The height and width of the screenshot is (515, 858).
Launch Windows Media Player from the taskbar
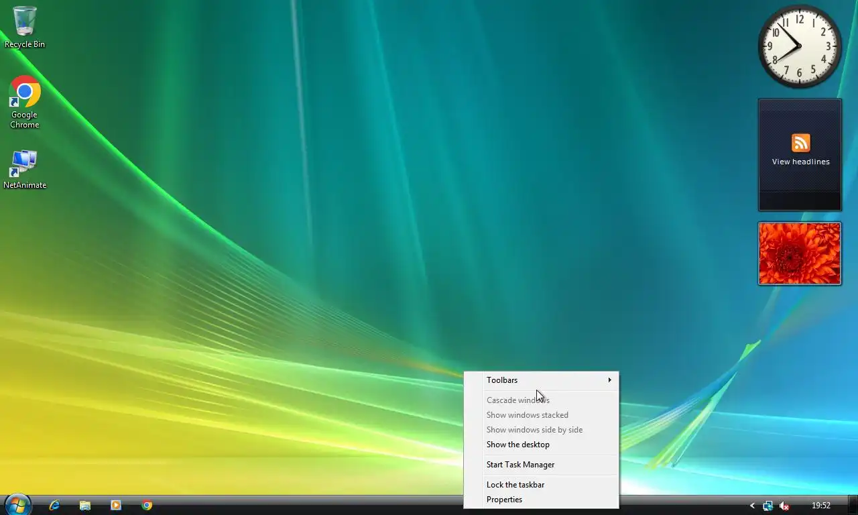116,506
